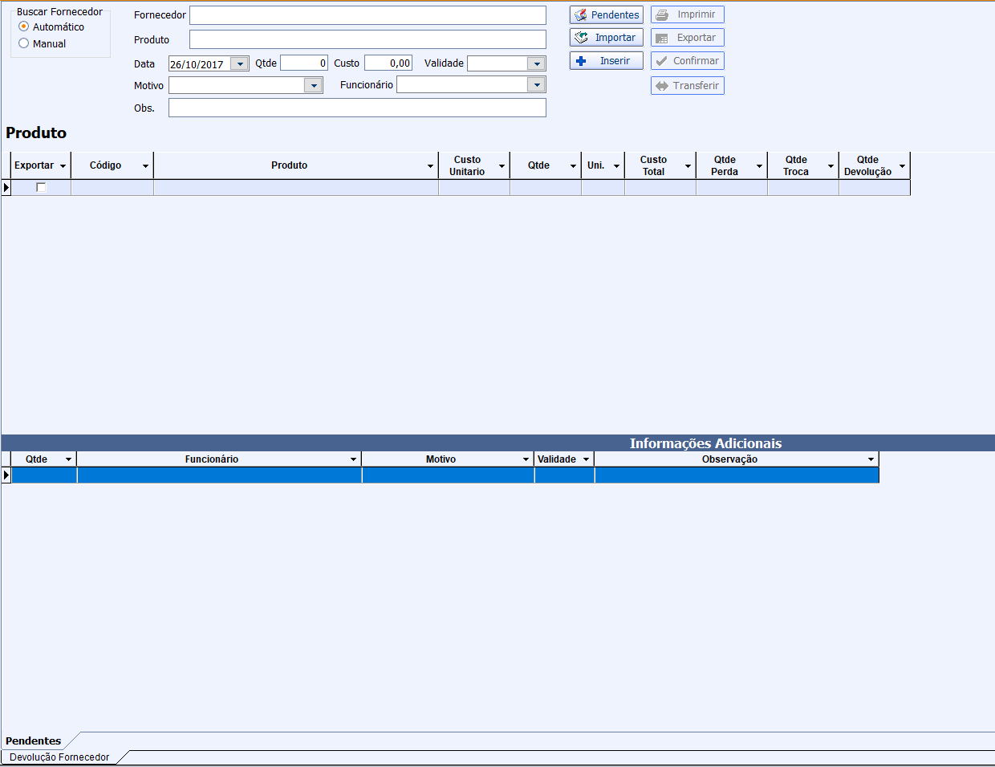Click the Fornecedor text field
The height and width of the screenshot is (767, 995).
tap(368, 15)
